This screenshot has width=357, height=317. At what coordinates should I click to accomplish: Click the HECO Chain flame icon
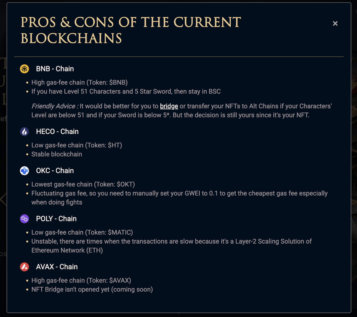tap(24, 132)
